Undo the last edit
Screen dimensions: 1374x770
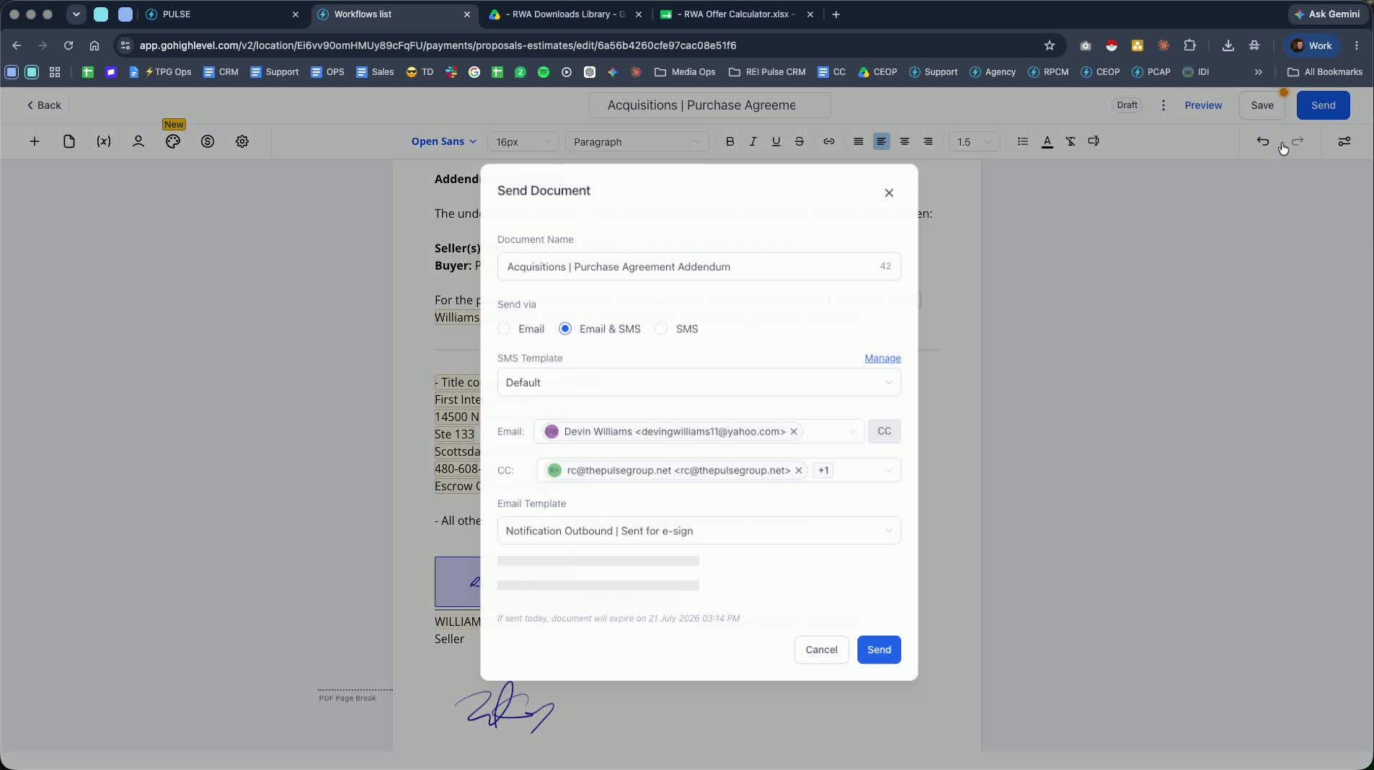pyautogui.click(x=1263, y=141)
